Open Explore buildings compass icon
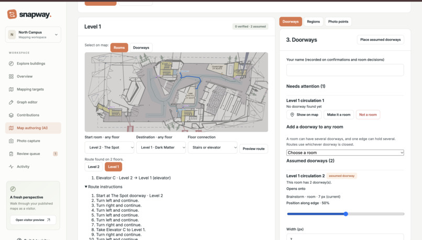Viewport: 422px width, 240px height. click(x=11, y=63)
